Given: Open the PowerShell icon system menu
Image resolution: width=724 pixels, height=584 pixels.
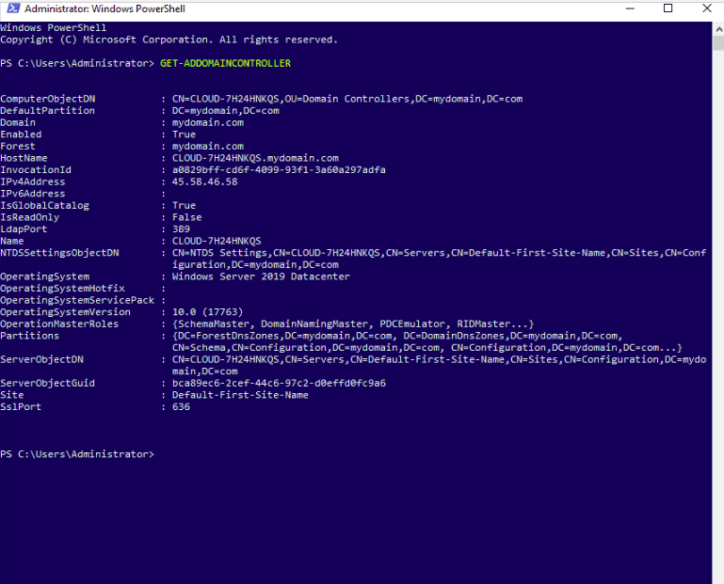Looking at the screenshot, I should (x=13, y=8).
